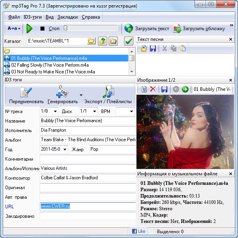Screen dimensions: 238x238
Task: Click the Переименовать button
Action: pos(26,95)
